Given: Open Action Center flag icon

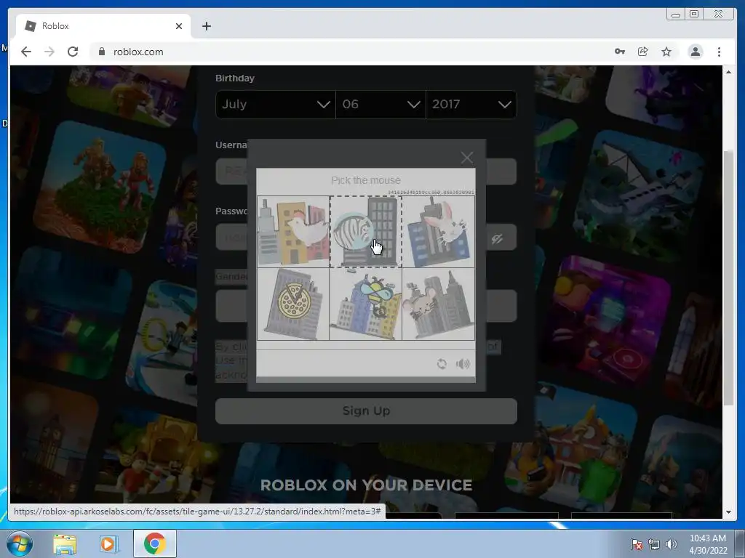Looking at the screenshot, I should [x=636, y=544].
